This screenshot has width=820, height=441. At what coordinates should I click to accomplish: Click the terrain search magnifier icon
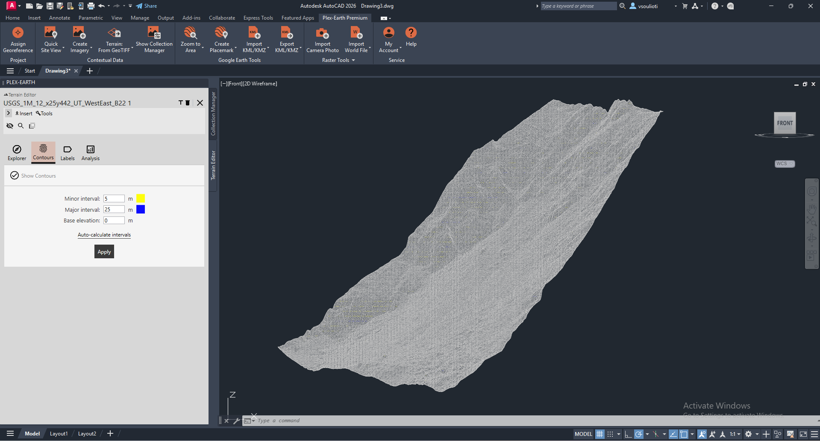pos(21,126)
